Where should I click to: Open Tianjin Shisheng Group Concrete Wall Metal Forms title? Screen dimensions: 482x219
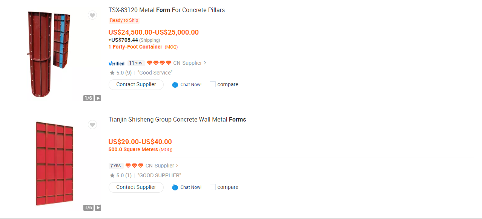point(177,119)
